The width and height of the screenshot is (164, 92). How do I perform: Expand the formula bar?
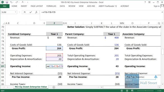162,12
